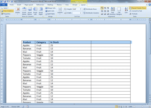Open table Properties
This screenshot has height=108, width=151.
[6, 14]
